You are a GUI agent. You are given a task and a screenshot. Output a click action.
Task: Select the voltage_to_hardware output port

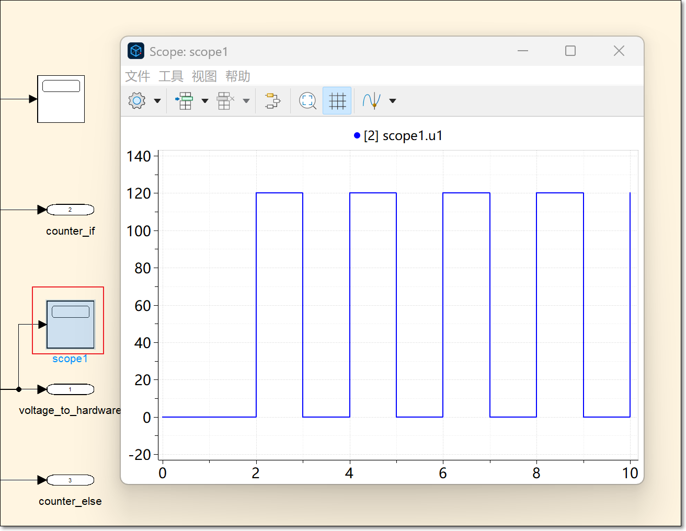(x=71, y=389)
